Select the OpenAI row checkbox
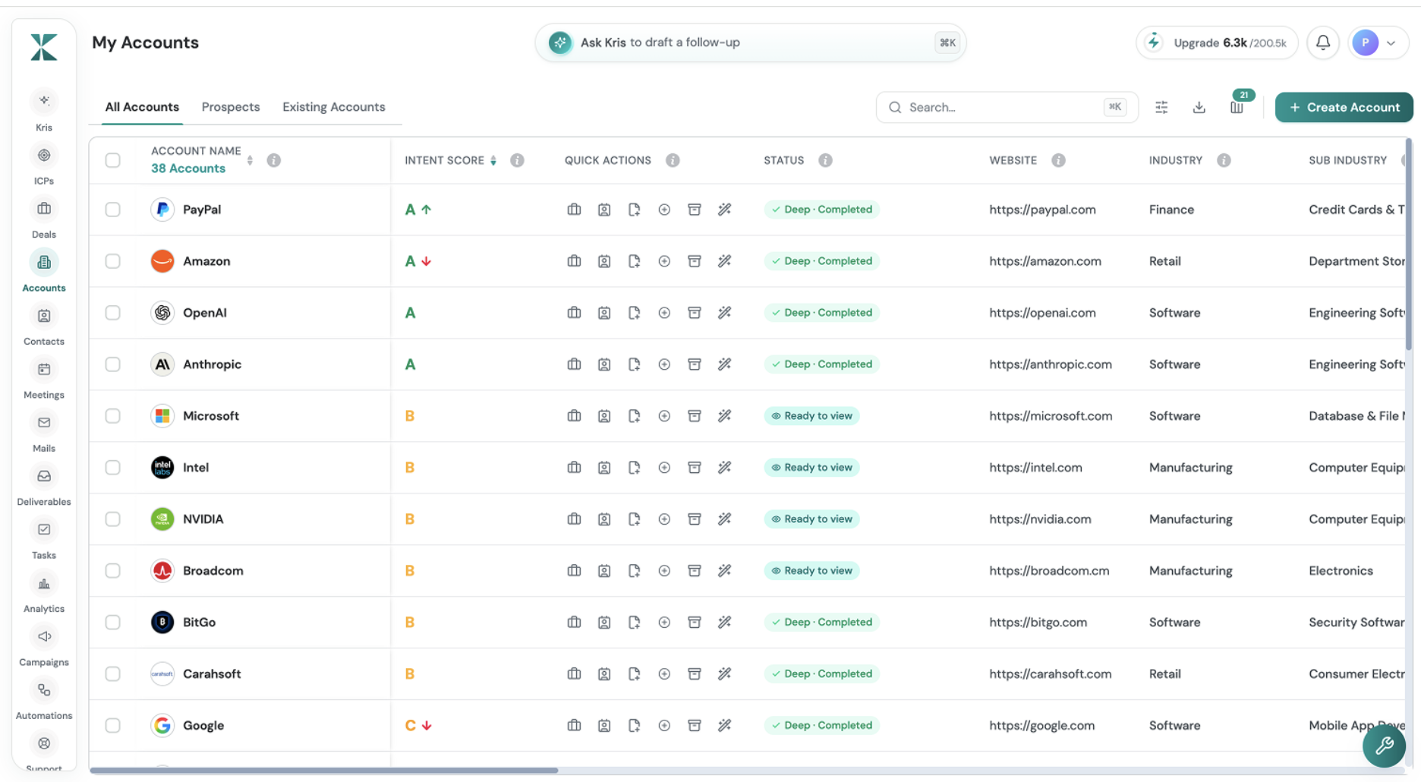1421x782 pixels. (x=113, y=313)
